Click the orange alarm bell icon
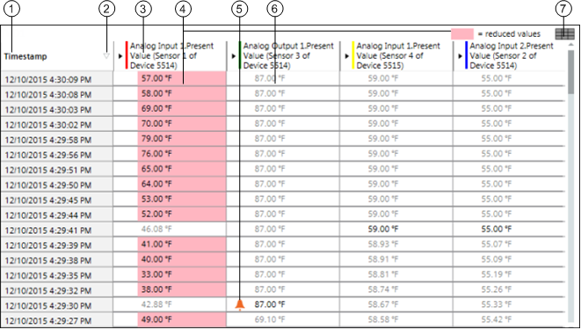Image resolution: width=581 pixels, height=329 pixels. click(x=240, y=304)
